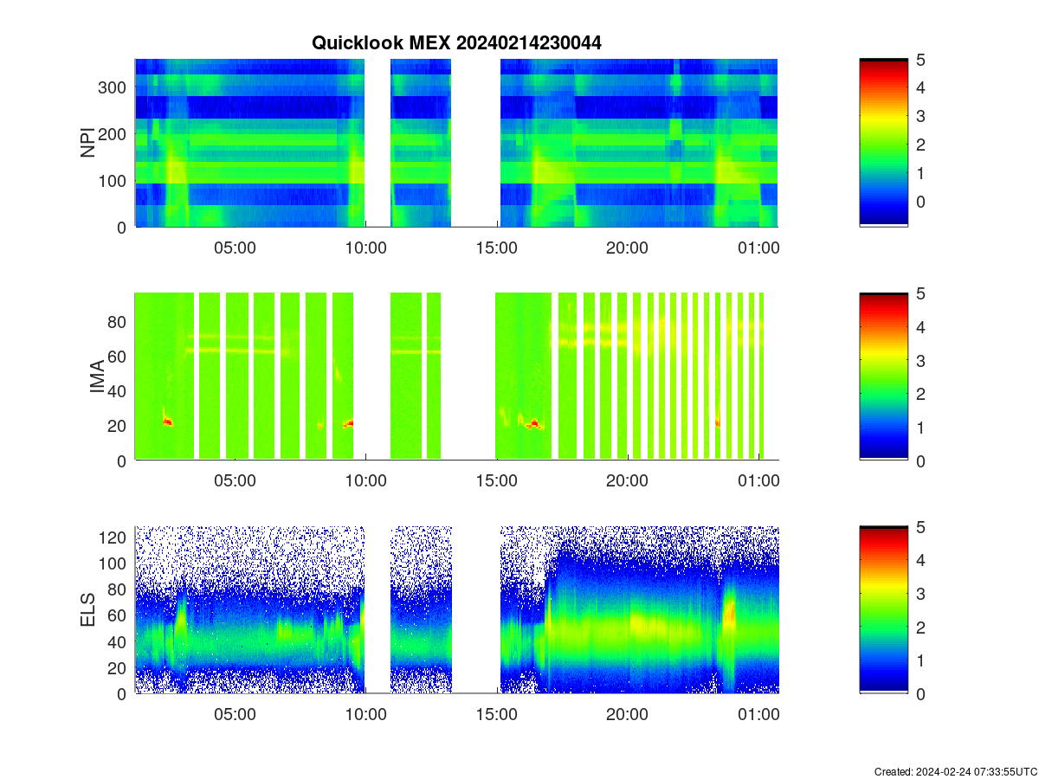Click the 120 tick on ELS axis
Image resolution: width=1039 pixels, height=779 pixels.
pos(113,537)
